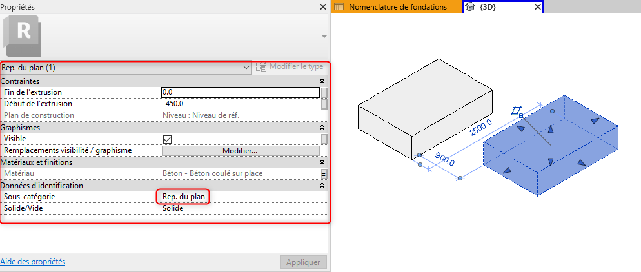Image resolution: width=641 pixels, height=272 pixels.
Task: Associate parameter button for Visible row
Action: click(x=324, y=139)
